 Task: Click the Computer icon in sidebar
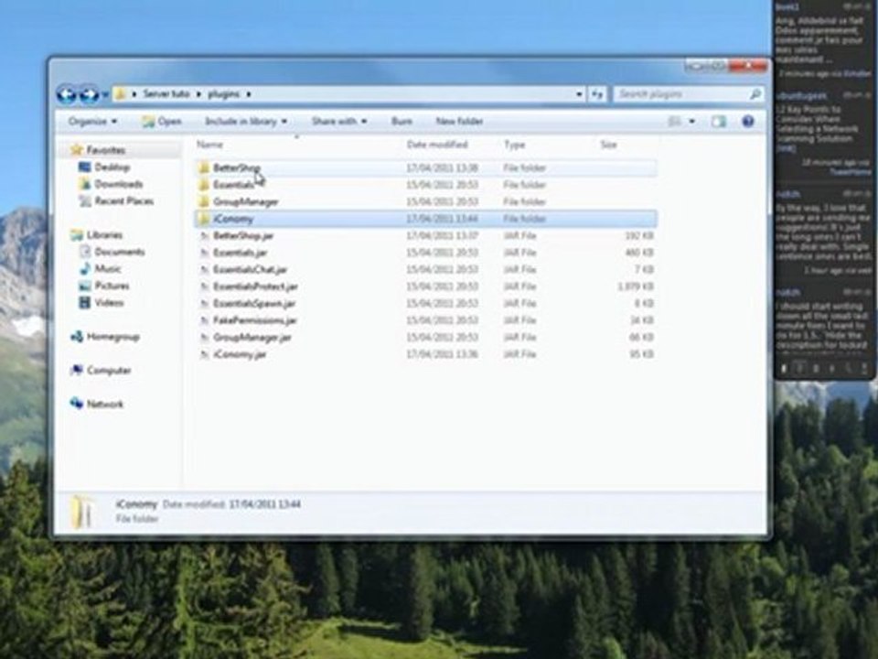[x=77, y=370]
